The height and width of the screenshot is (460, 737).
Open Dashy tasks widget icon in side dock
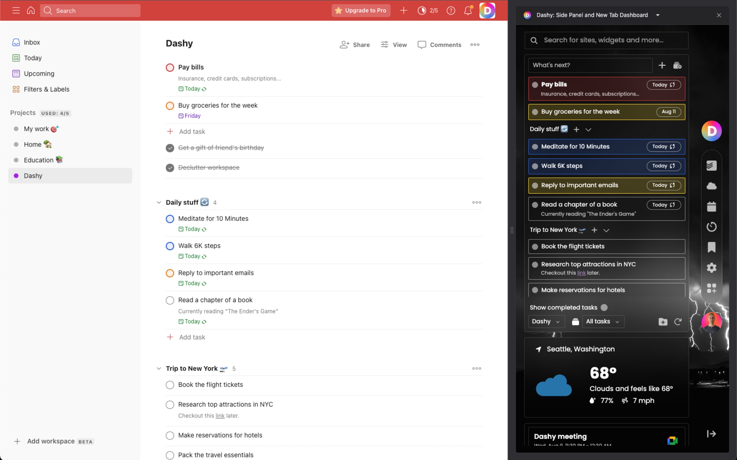tap(711, 166)
